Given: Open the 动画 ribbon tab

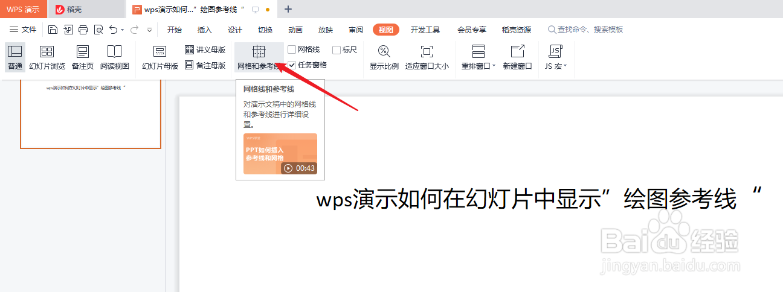Looking at the screenshot, I should [x=295, y=30].
